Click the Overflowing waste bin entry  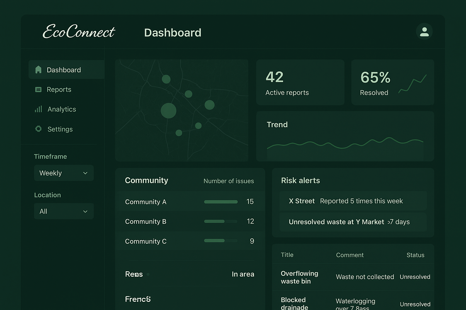(x=299, y=277)
